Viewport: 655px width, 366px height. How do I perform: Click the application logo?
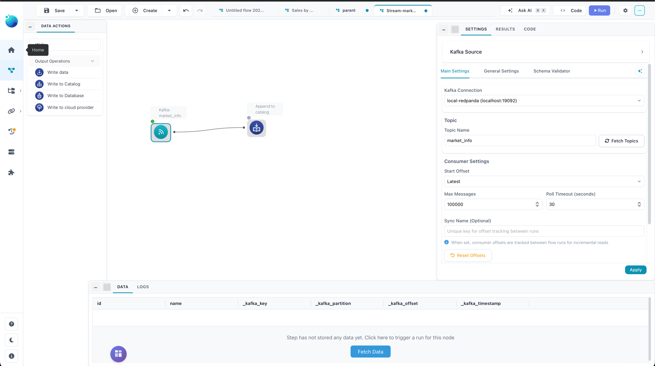11,21
